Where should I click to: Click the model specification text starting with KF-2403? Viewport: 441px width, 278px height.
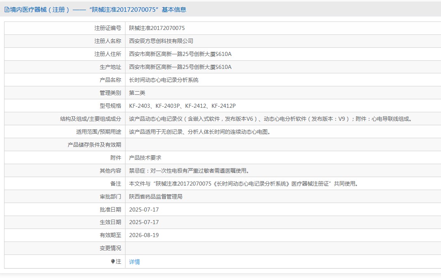(x=182, y=106)
